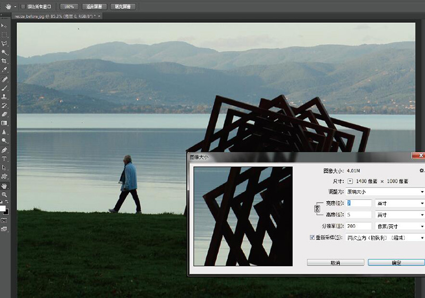Open the 尺寸 dimensions unit dropdown arrow
The width and height of the screenshot is (425, 298).
[x=350, y=181]
